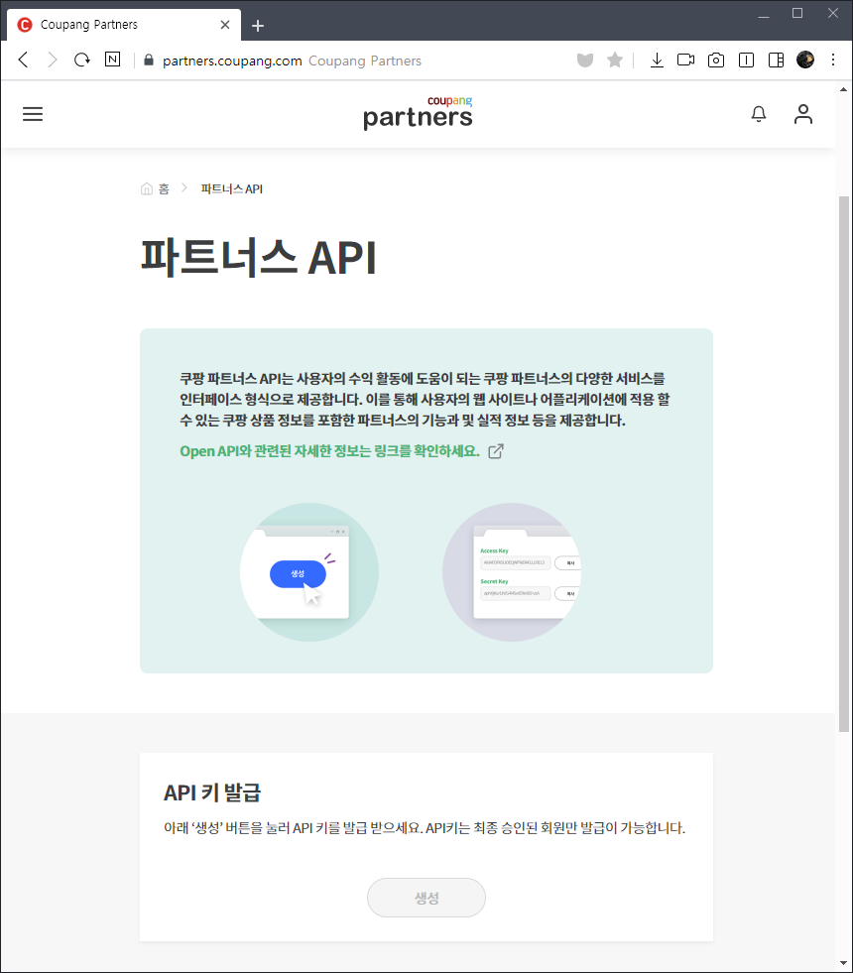Click the browser forward arrow
This screenshot has width=853, height=973.
coord(53,61)
